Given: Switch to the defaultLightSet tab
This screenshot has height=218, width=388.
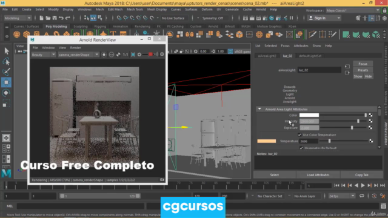Looking at the screenshot, I should point(310,56).
